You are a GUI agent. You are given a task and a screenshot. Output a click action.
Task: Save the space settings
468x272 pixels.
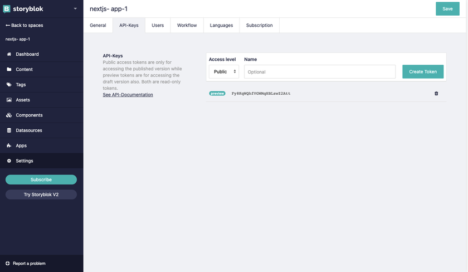tap(447, 9)
